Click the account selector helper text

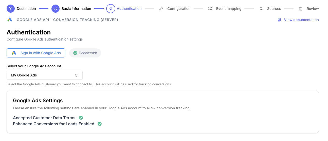[89, 84]
